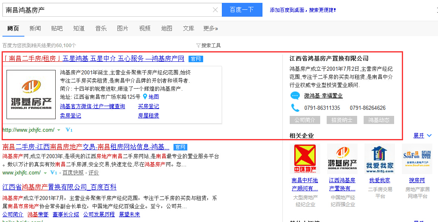The width and height of the screenshot is (438, 222).
Task: Open the 南昌中环地产顾问有... link
Action: [305, 184]
